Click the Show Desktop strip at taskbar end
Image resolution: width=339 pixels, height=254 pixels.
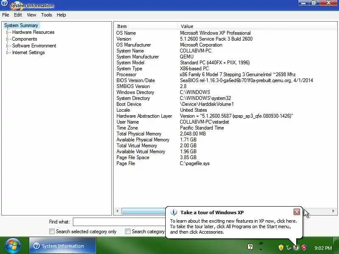tap(336, 246)
